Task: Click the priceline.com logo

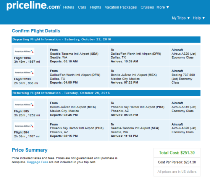Action: click(x=34, y=5)
